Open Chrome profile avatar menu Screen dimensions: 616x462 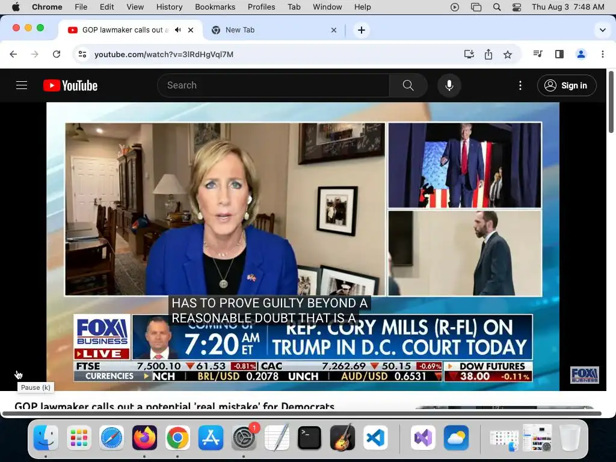click(x=581, y=54)
